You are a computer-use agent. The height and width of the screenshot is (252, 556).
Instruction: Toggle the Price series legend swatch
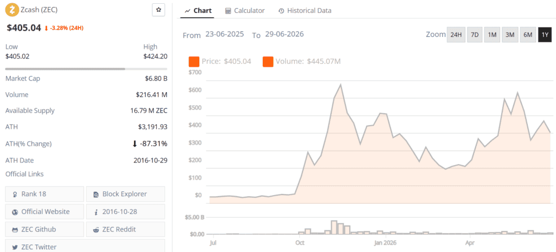tap(194, 62)
